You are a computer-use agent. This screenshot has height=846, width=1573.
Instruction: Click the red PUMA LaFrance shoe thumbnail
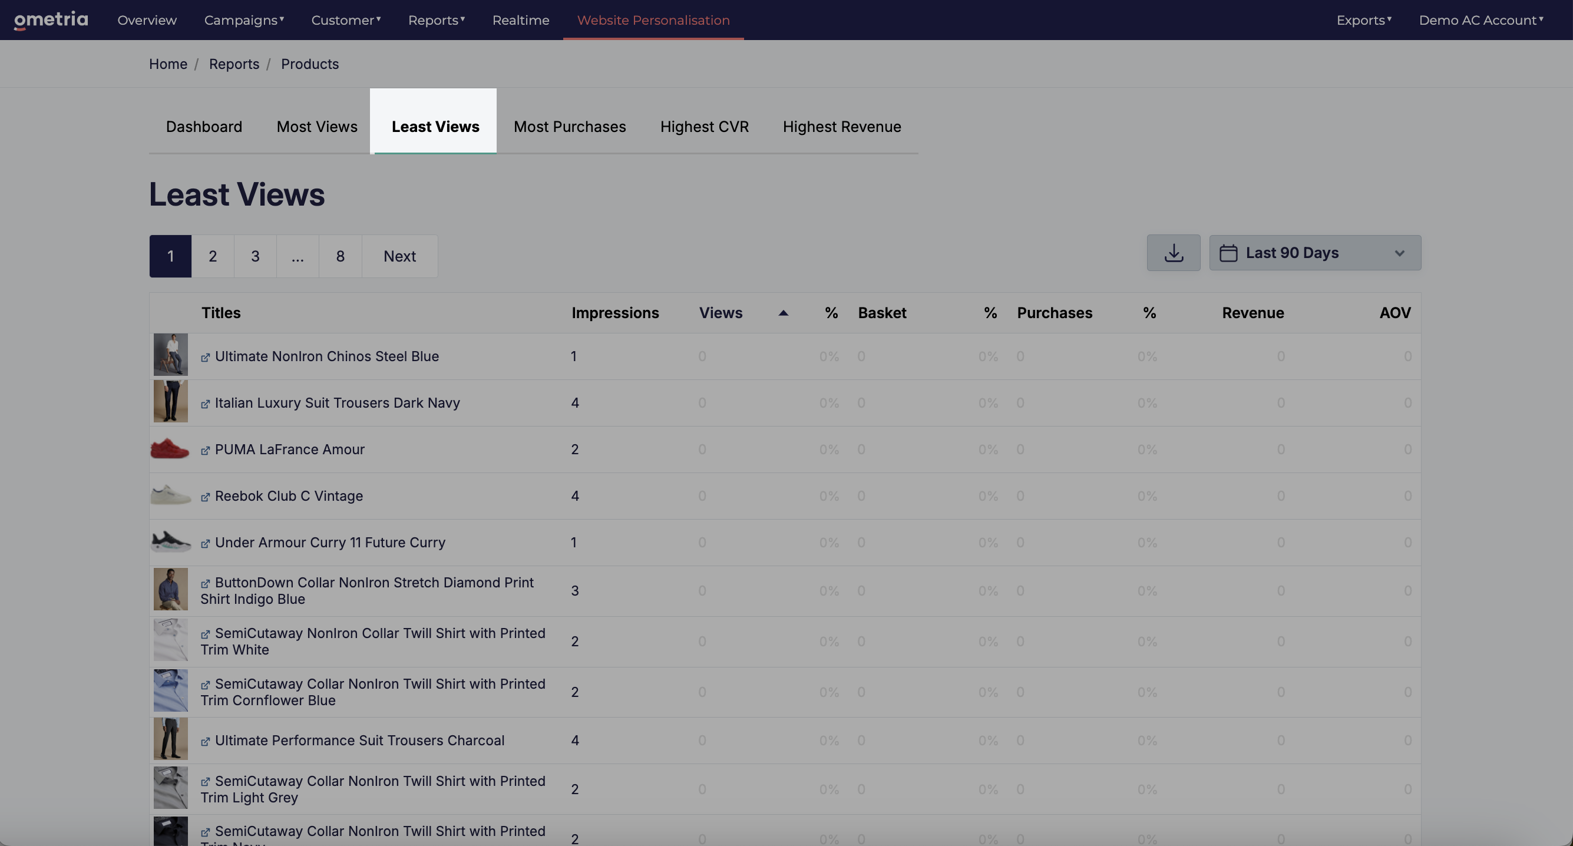pyautogui.click(x=170, y=448)
